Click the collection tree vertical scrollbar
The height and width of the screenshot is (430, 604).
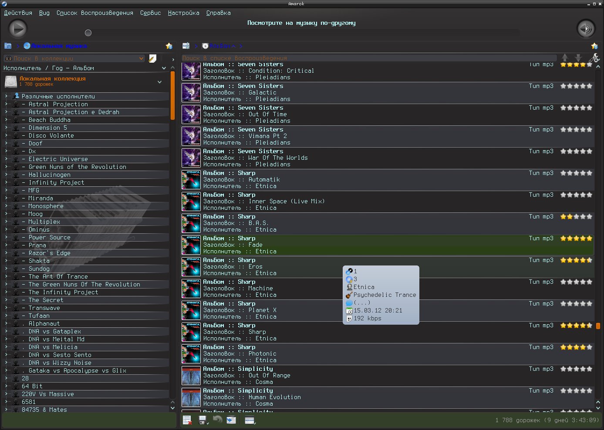pyautogui.click(x=172, y=96)
